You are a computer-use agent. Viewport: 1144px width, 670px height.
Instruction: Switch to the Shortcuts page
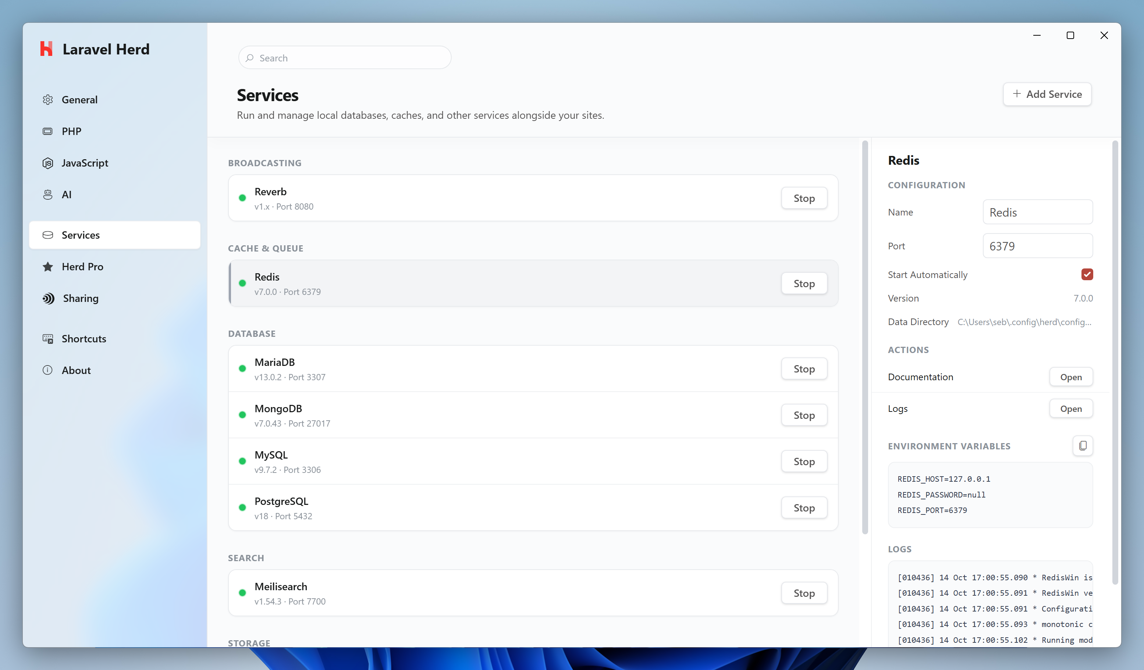coord(114,339)
